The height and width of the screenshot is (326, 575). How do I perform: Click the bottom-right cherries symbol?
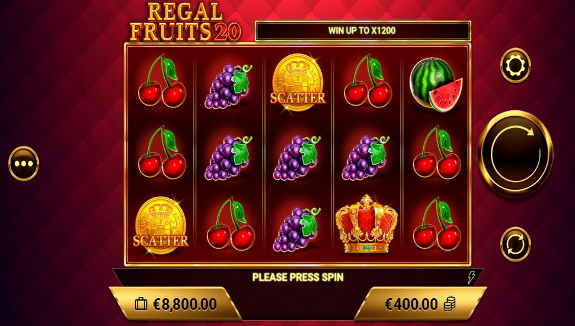click(437, 224)
